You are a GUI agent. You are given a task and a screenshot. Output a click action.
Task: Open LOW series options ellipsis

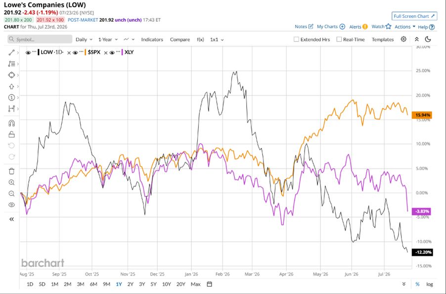34,51
